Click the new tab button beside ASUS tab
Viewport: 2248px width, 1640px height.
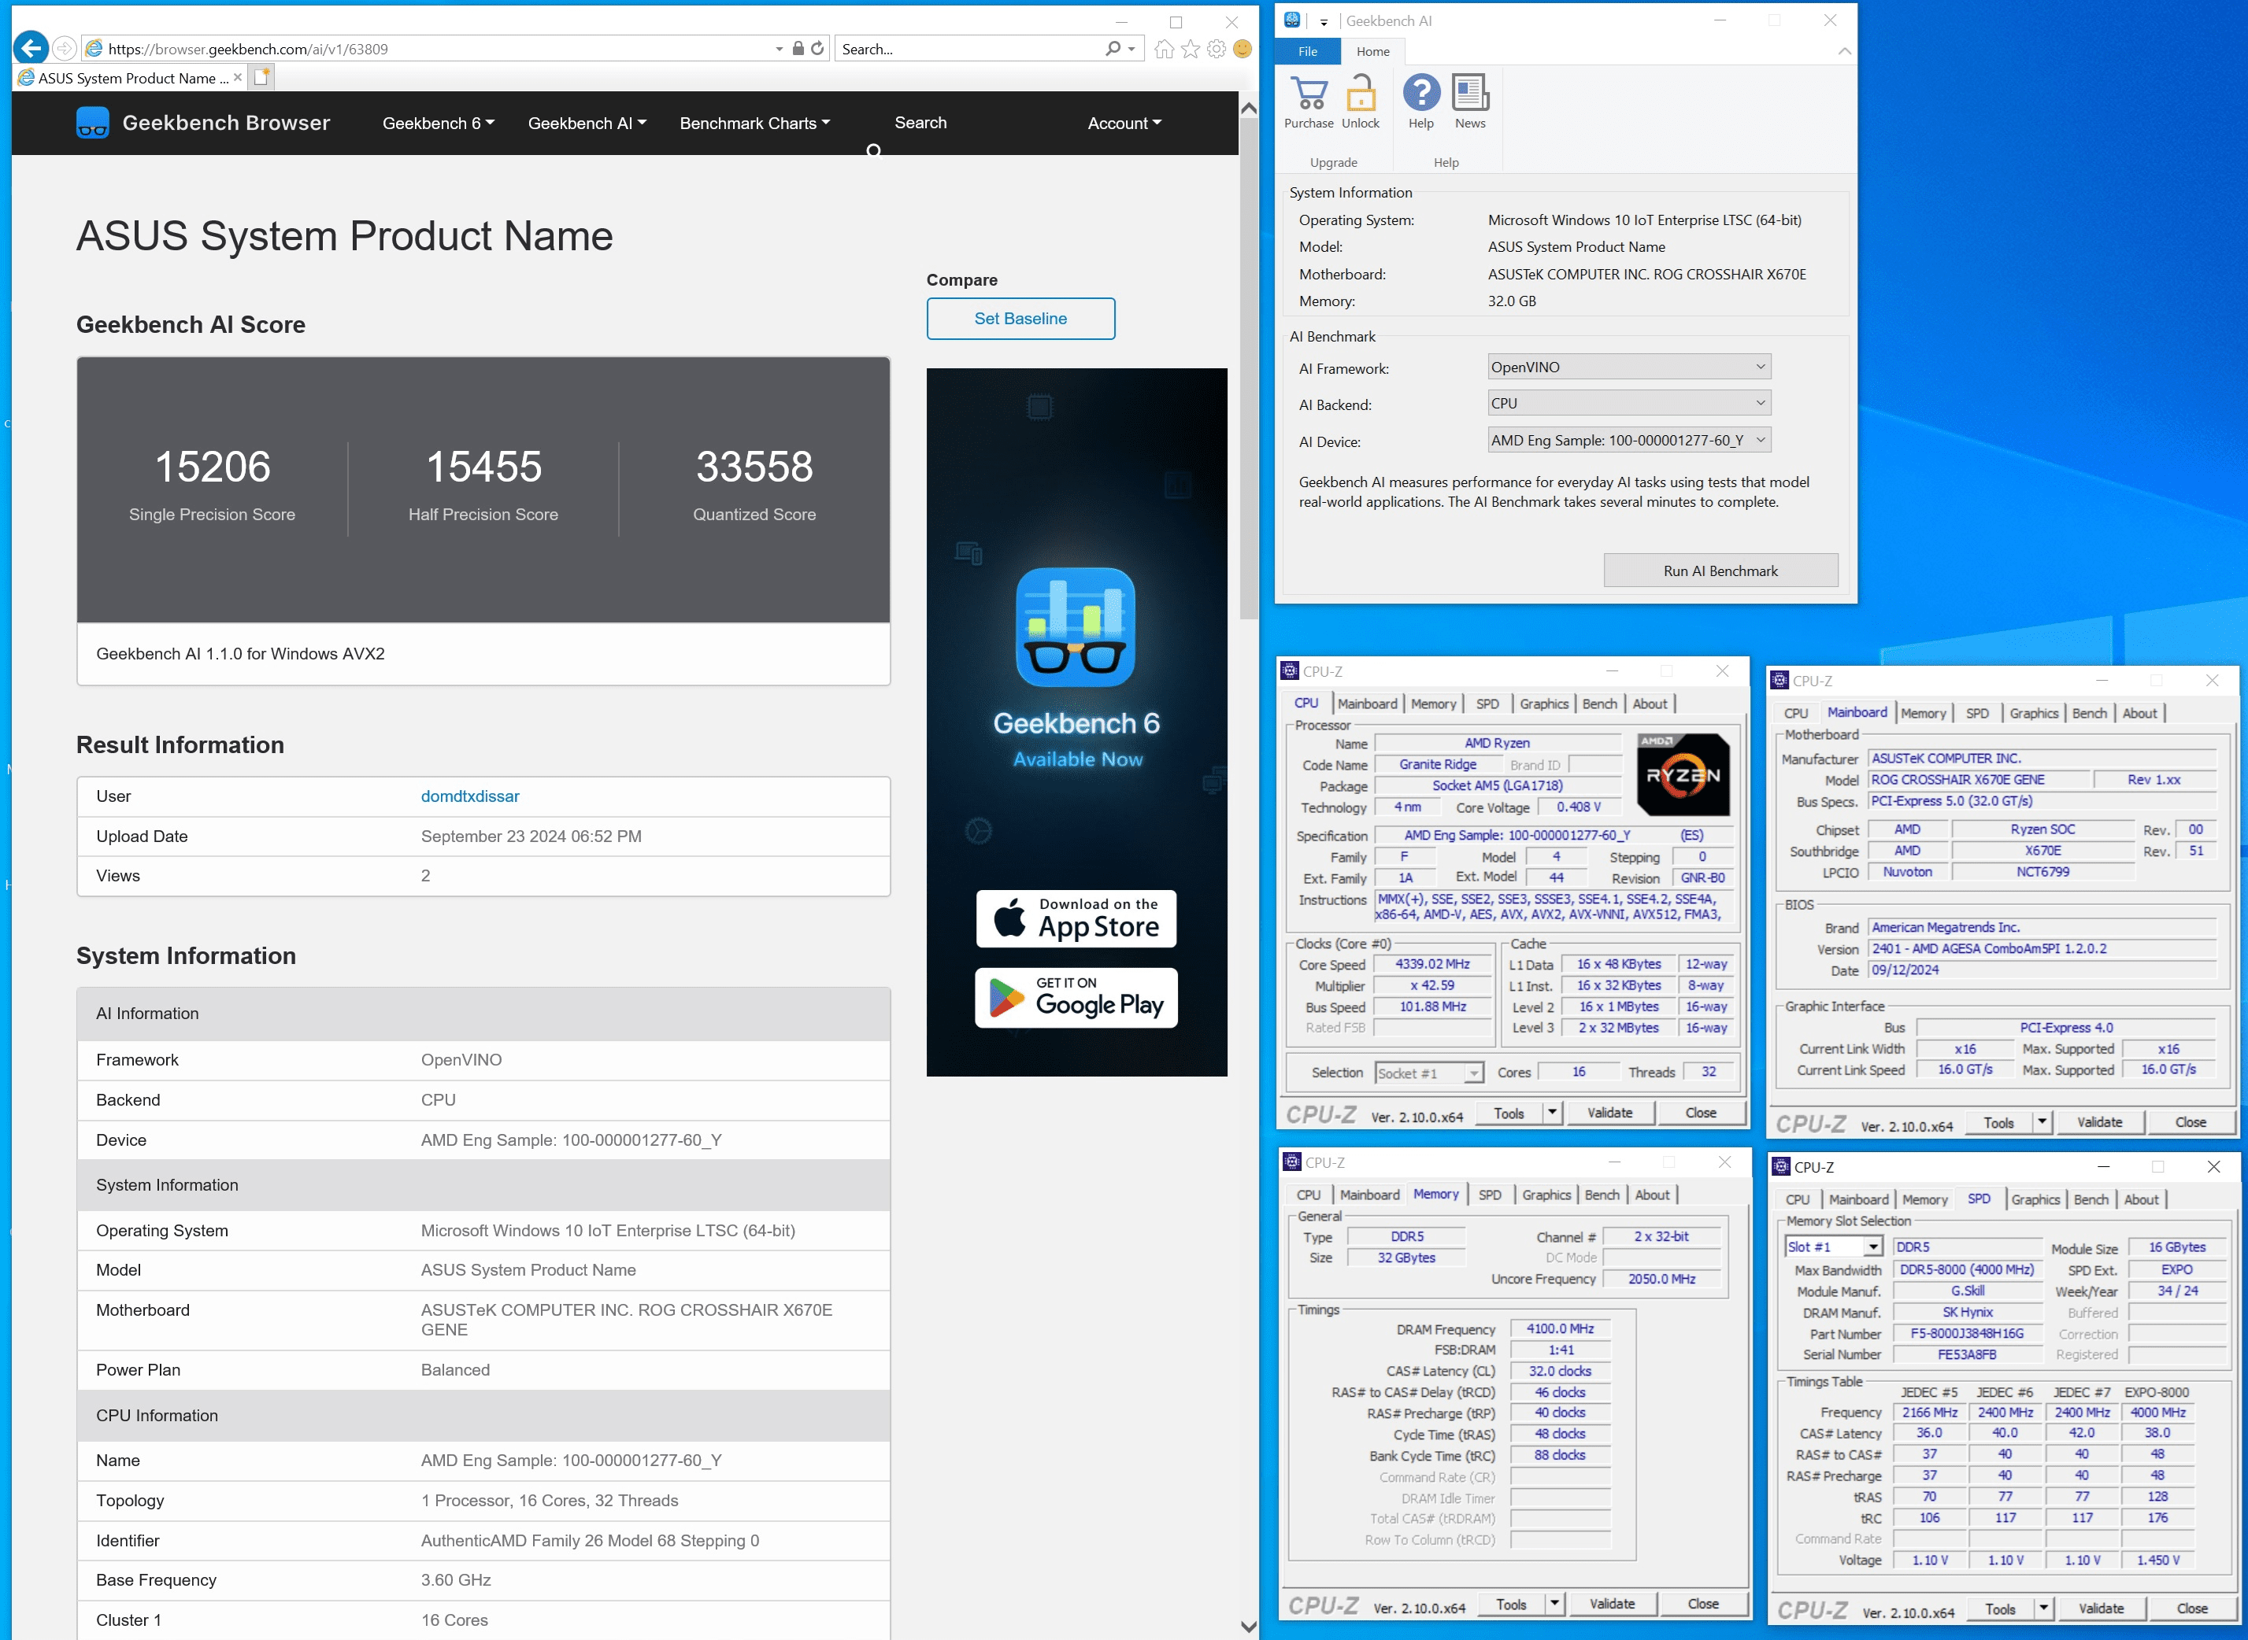pyautogui.click(x=261, y=77)
